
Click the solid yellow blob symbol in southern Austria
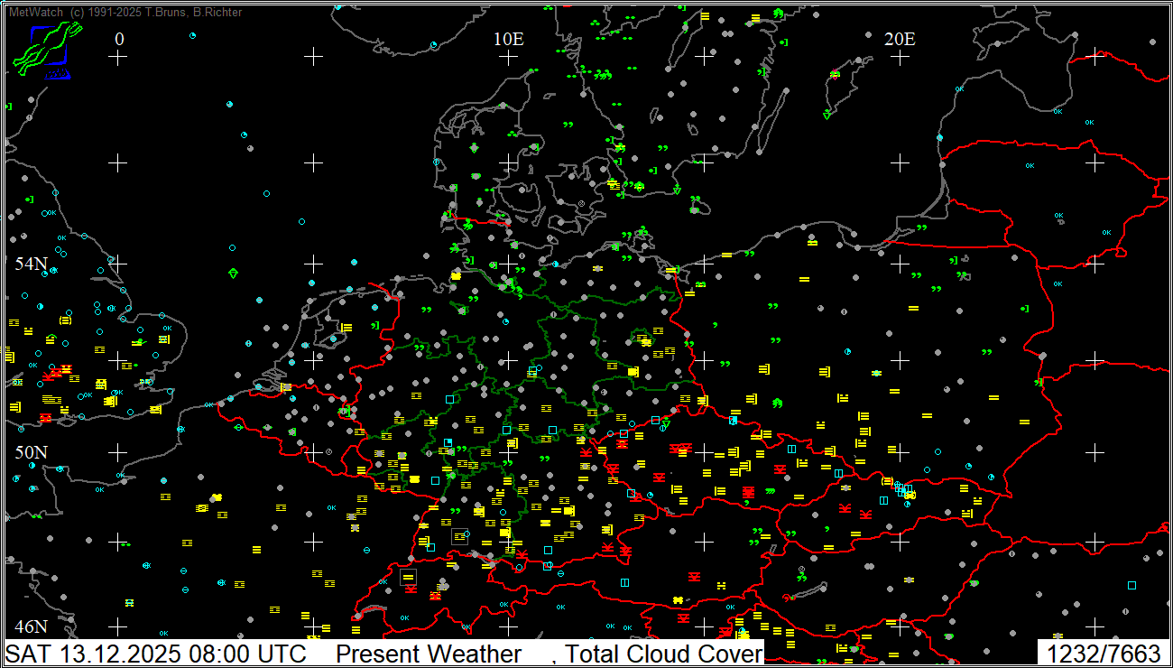click(x=677, y=600)
